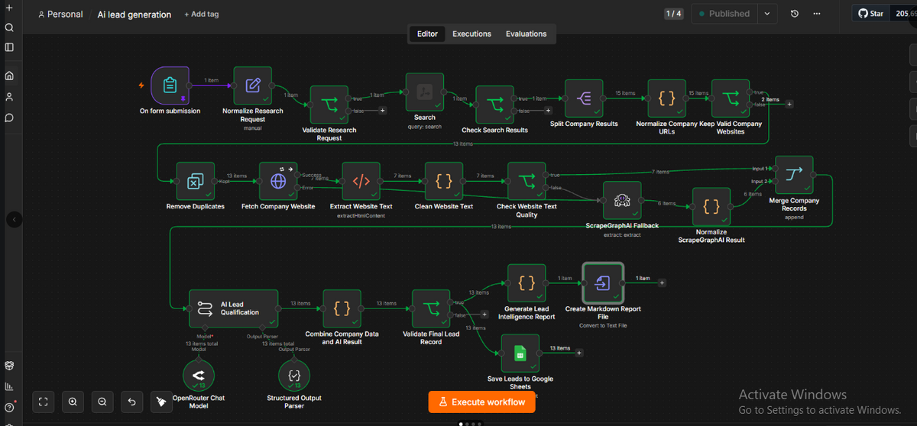Open the Structured Output Parser sub-node

(x=294, y=375)
